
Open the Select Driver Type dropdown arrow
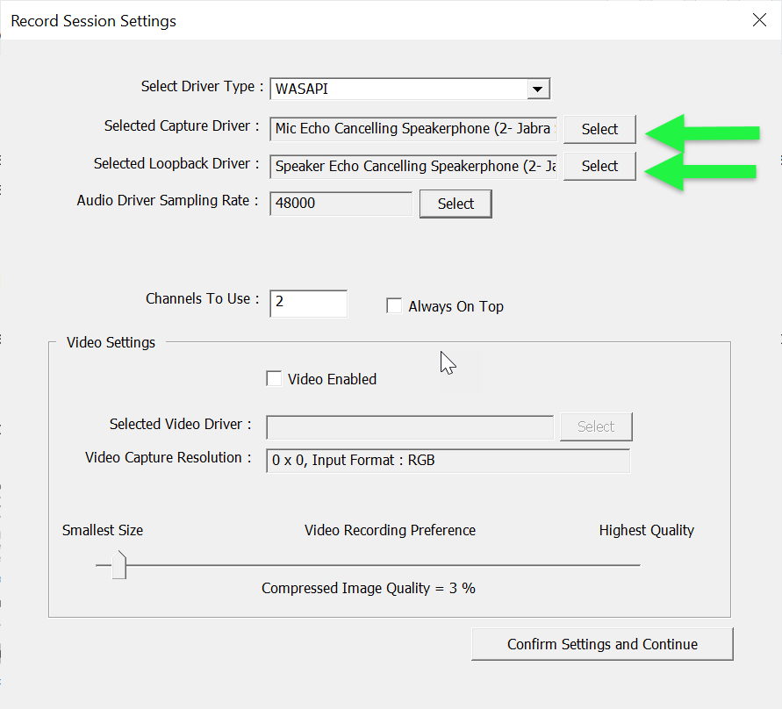point(538,90)
